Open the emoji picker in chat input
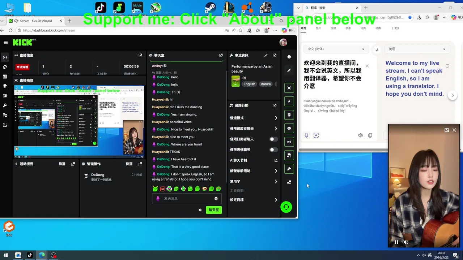Image resolution: width=463 pixels, height=260 pixels. tap(216, 198)
